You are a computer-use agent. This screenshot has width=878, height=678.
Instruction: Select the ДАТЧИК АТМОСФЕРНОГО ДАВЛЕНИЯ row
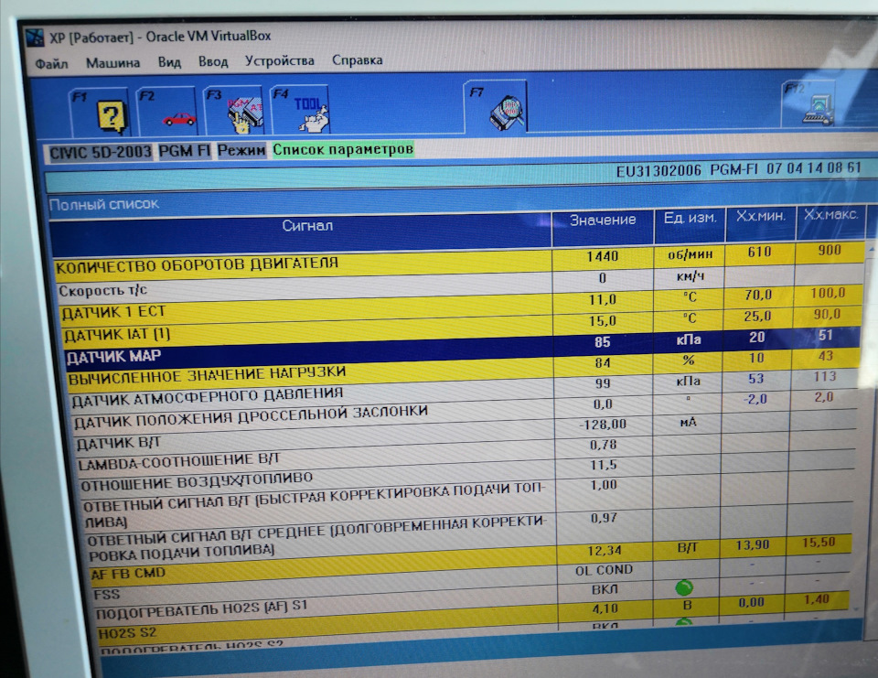(x=465, y=390)
